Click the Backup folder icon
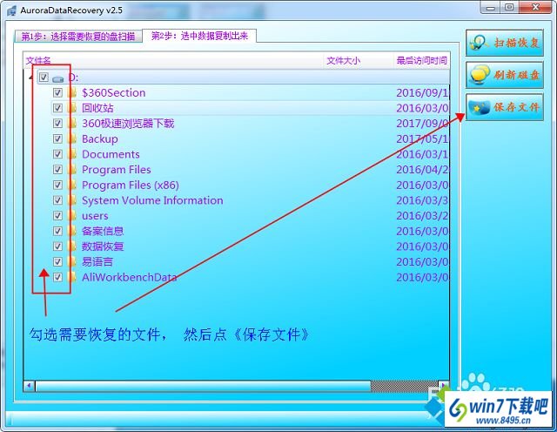This screenshot has height=432, width=557. (72, 139)
